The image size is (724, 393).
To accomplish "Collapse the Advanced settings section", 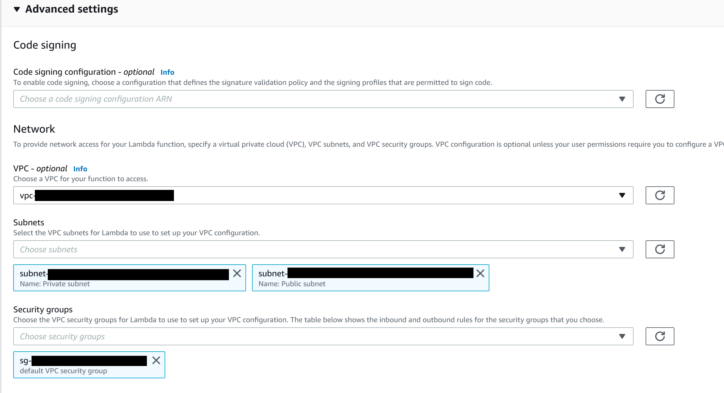I will (x=17, y=9).
